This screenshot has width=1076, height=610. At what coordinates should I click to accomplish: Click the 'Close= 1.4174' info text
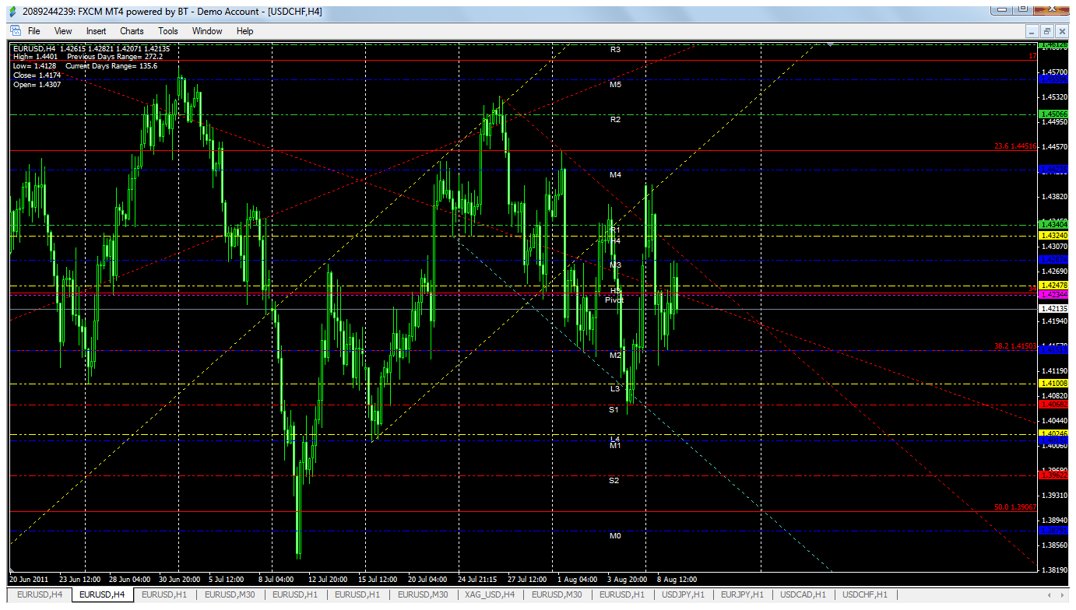click(37, 75)
